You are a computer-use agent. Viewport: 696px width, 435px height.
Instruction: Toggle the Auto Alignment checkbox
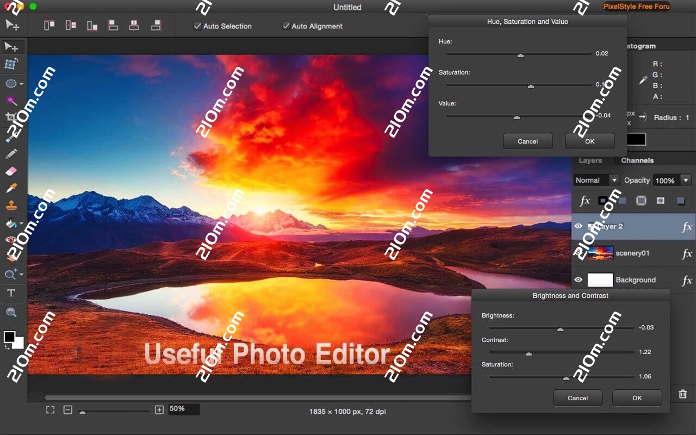pyautogui.click(x=286, y=26)
